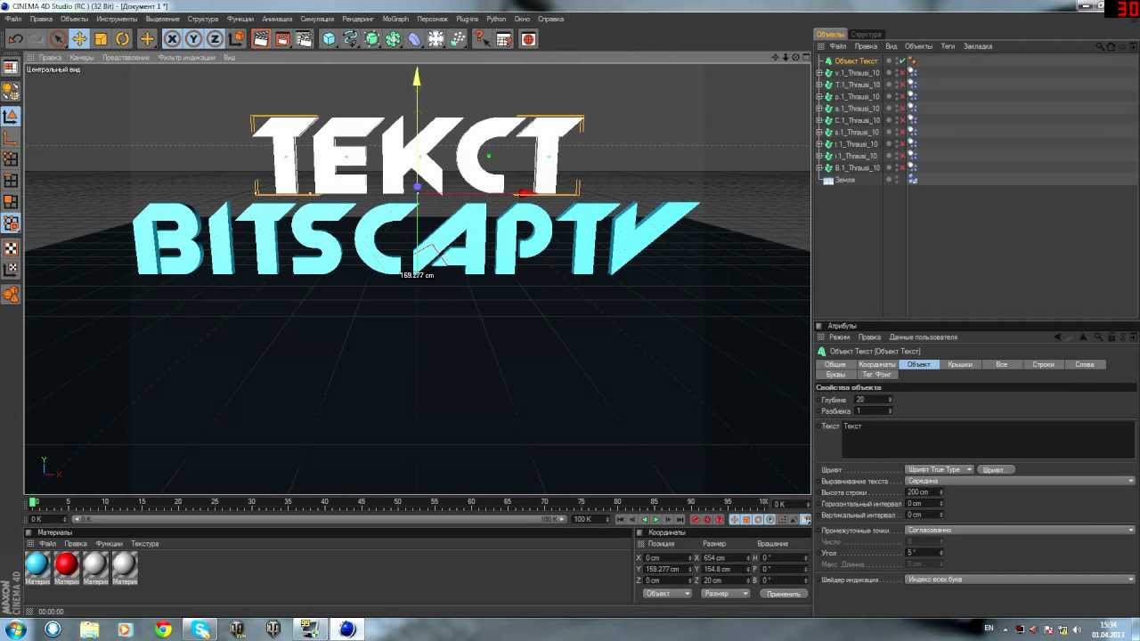Click the Применить button in Coordinates
Image resolution: width=1140 pixels, height=641 pixels.
(x=783, y=594)
